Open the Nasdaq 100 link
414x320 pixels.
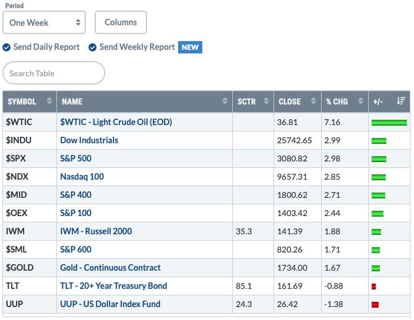pyautogui.click(x=82, y=177)
